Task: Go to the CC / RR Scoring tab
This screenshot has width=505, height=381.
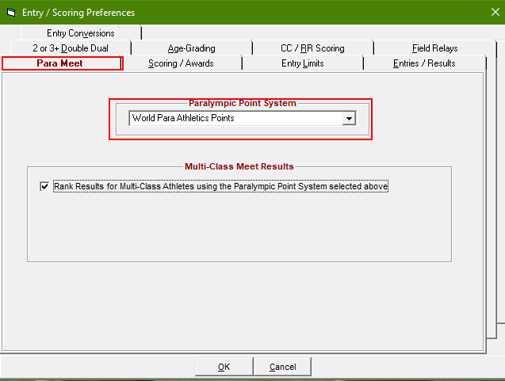Action: point(312,48)
